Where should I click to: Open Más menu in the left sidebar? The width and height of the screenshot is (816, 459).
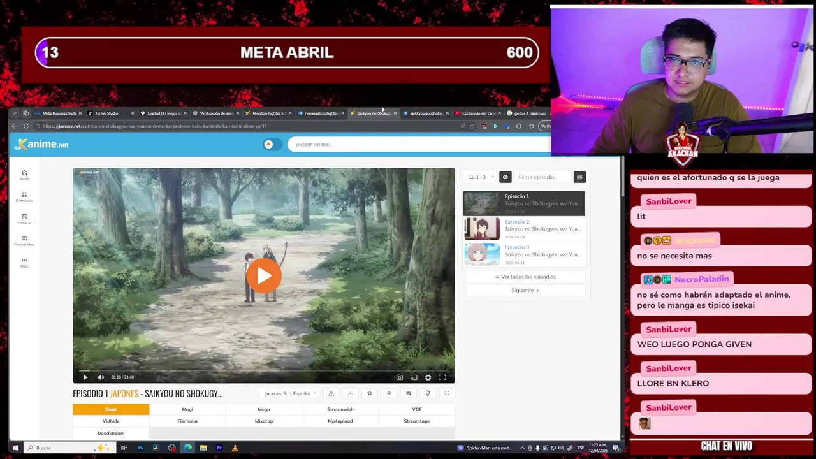pyautogui.click(x=24, y=263)
